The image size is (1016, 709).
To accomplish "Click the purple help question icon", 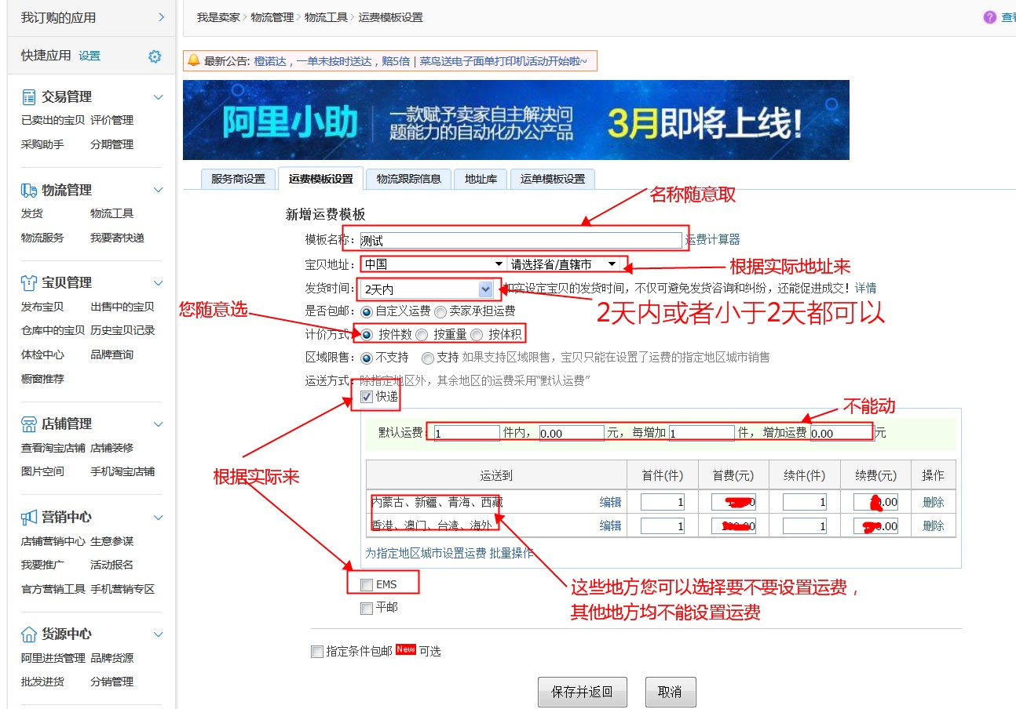I will click(x=990, y=17).
